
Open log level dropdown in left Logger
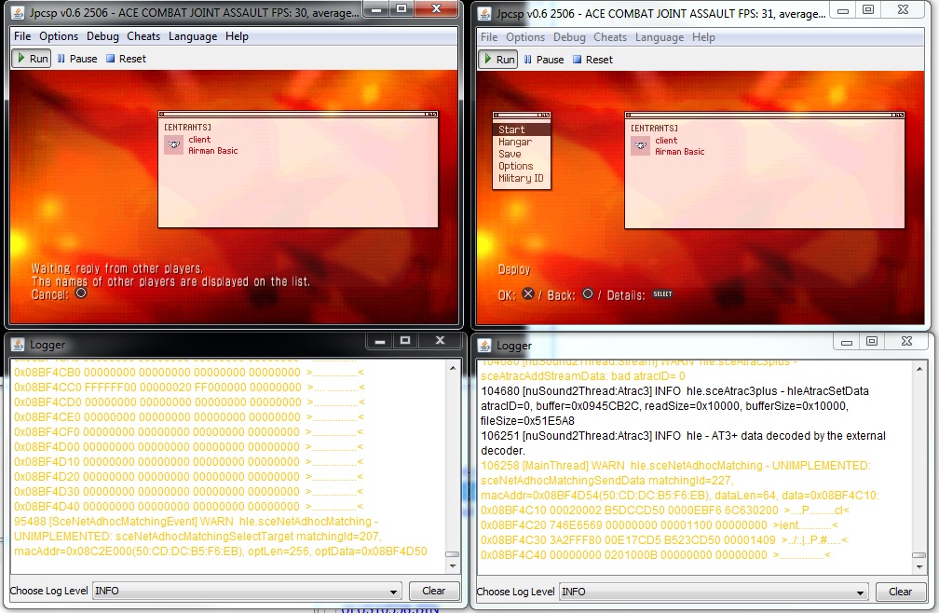point(247,591)
